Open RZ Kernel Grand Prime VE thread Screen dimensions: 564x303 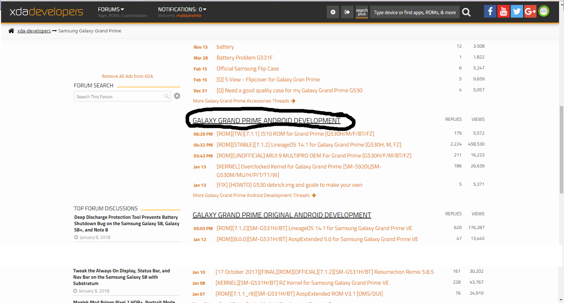point(302,283)
